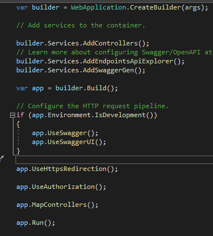Click 'app.UseSwaggerUI();' line

pyautogui.click(x=69, y=142)
